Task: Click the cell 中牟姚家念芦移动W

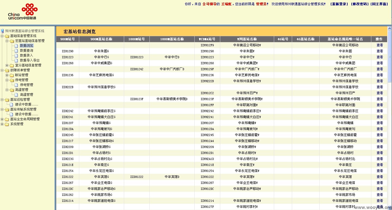Action: (247, 189)
